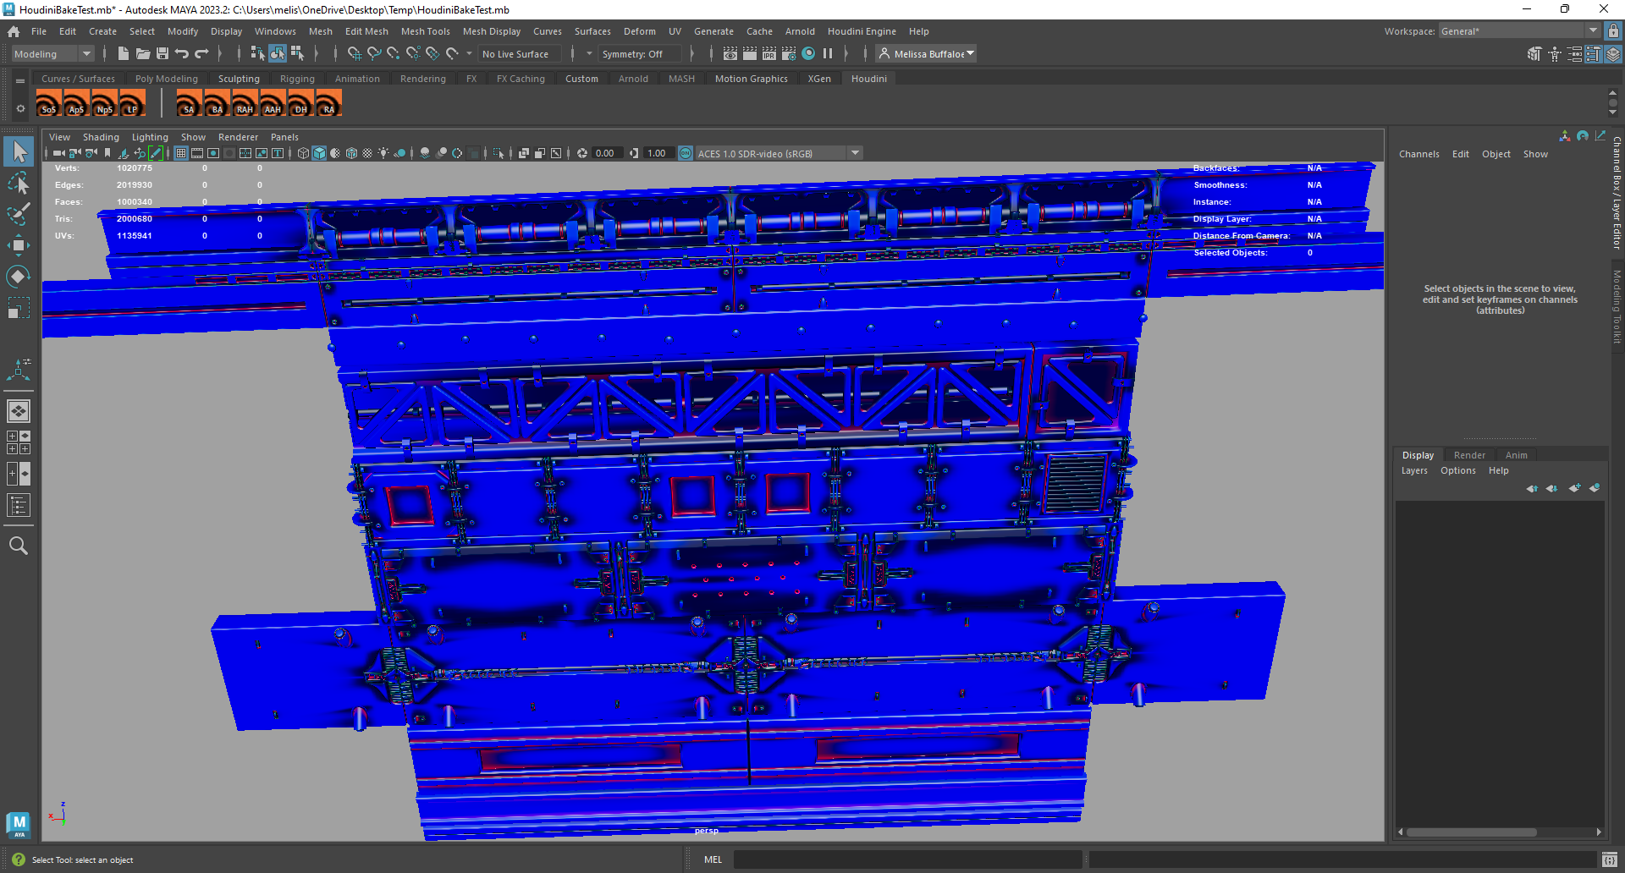This screenshot has width=1625, height=873.
Task: Click the SoS icon on the shelf
Action: coord(48,103)
